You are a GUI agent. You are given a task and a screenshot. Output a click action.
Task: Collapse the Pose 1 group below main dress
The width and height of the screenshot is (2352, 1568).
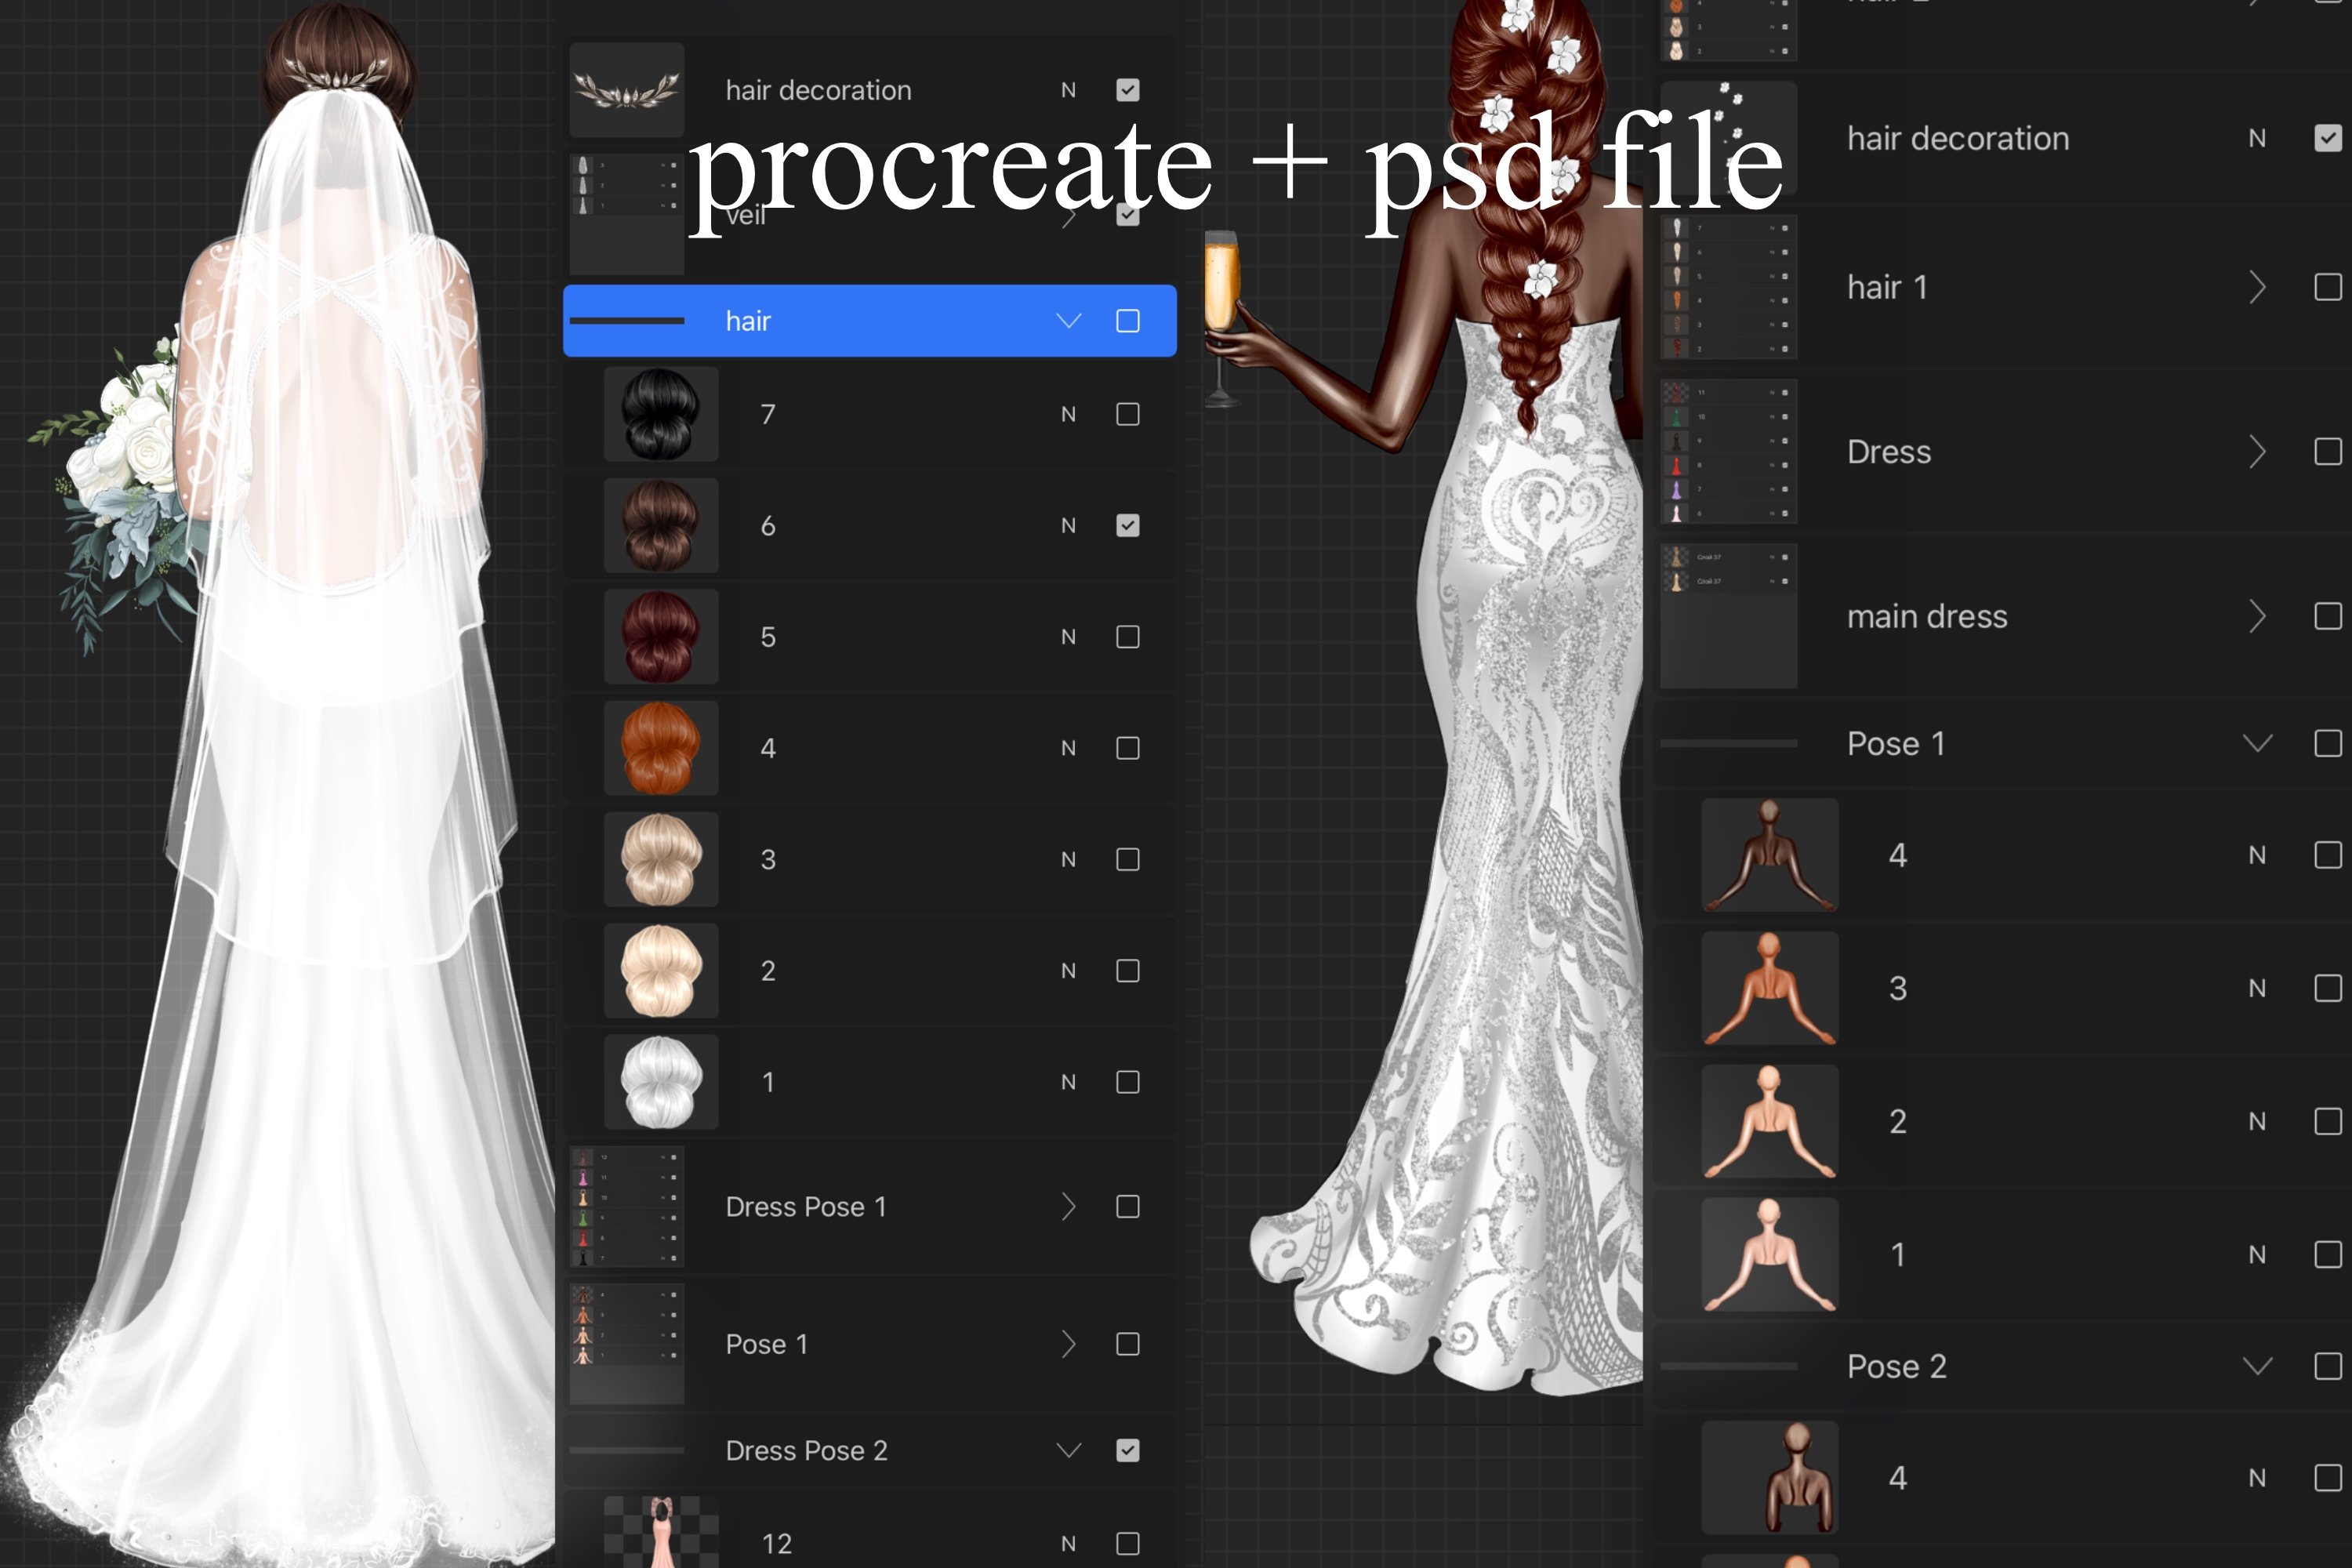tap(2257, 743)
